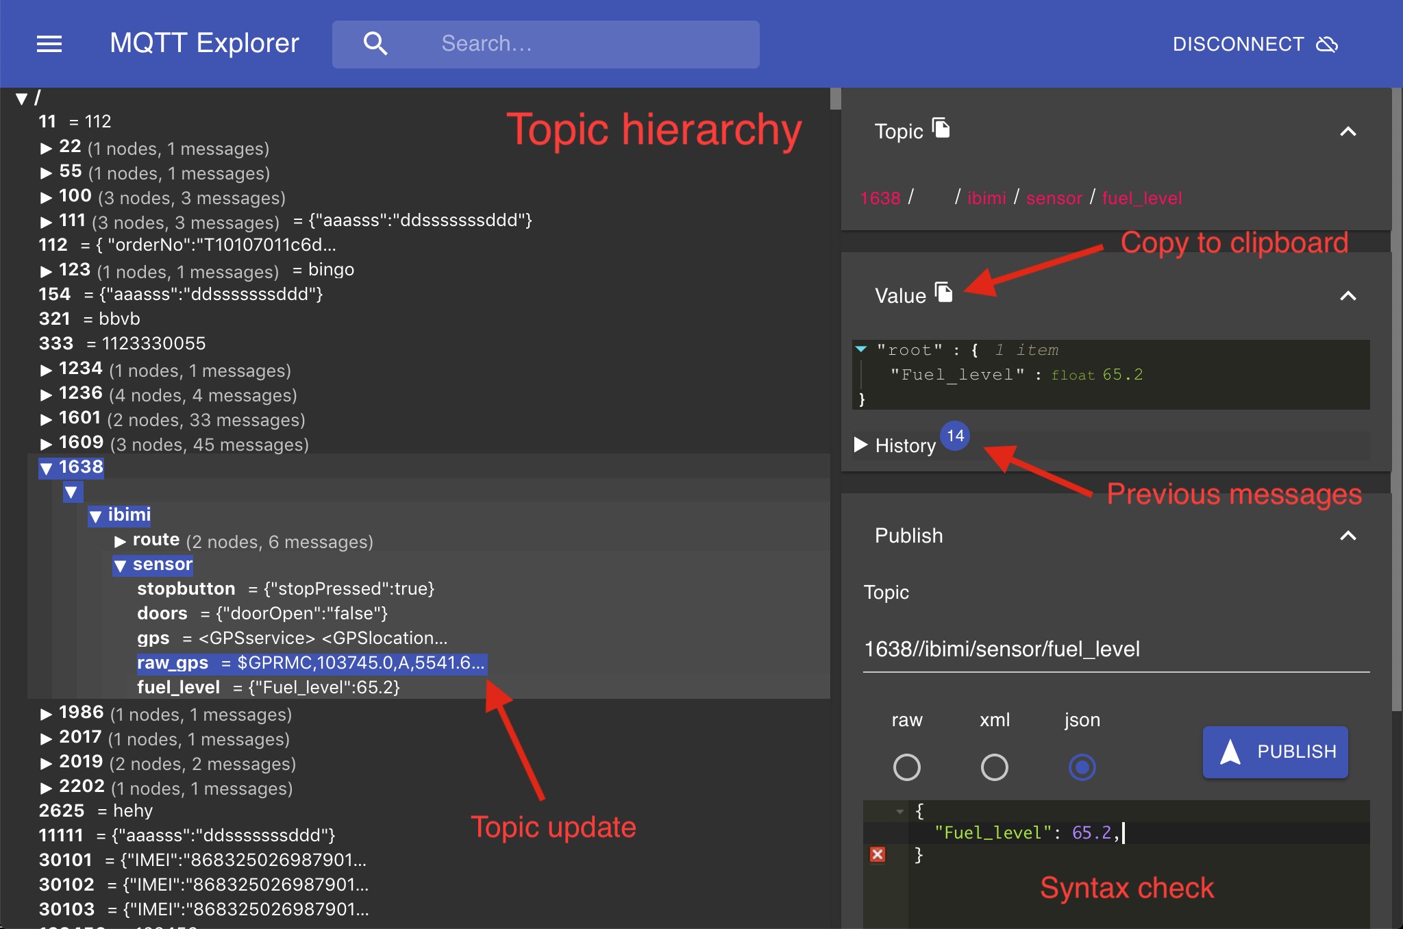The width and height of the screenshot is (1403, 929).
Task: Click the sensor breadcrumb link
Action: (x=1054, y=198)
